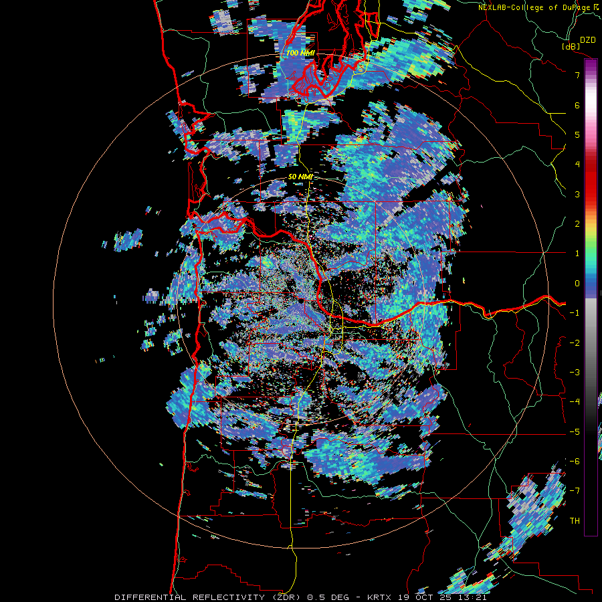
Task: Click the TH threshold label on scale
Action: tap(575, 521)
